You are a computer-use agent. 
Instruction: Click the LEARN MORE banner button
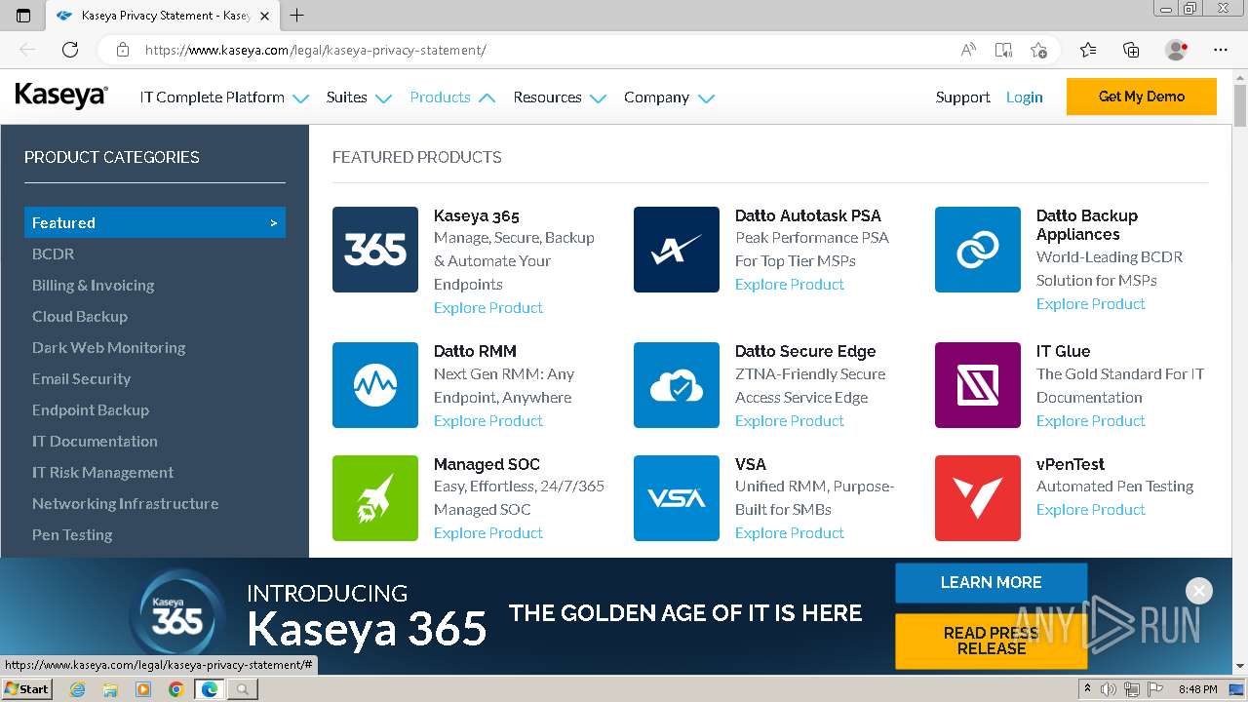coord(991,582)
